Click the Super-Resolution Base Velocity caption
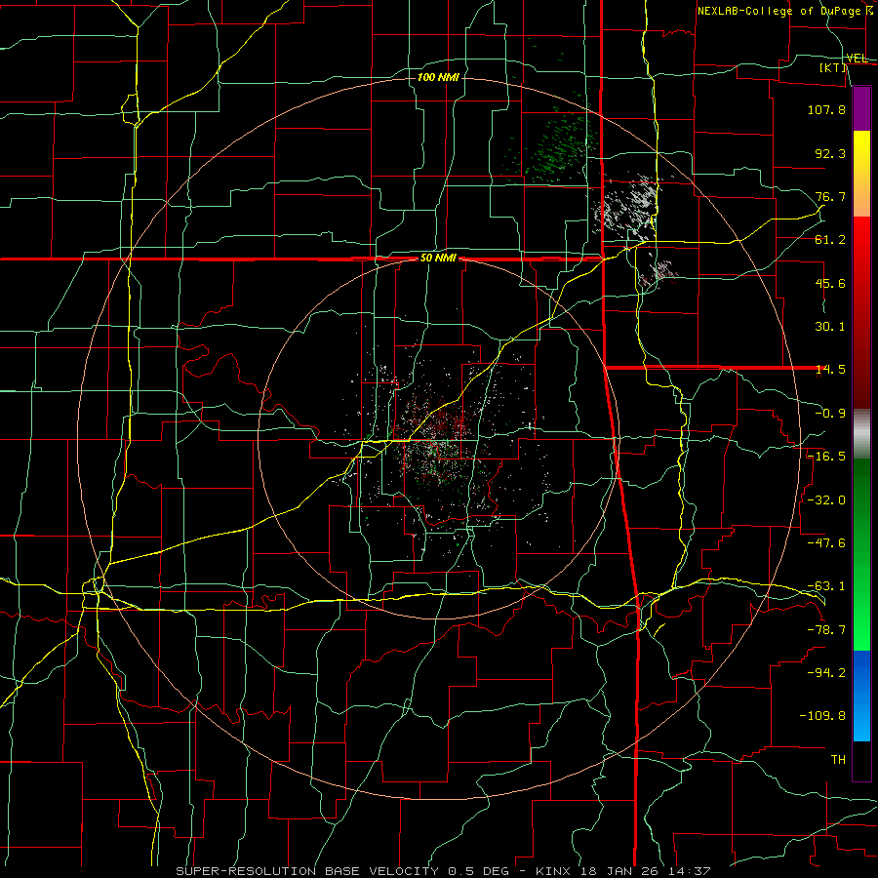This screenshot has height=878, width=878. (443, 871)
